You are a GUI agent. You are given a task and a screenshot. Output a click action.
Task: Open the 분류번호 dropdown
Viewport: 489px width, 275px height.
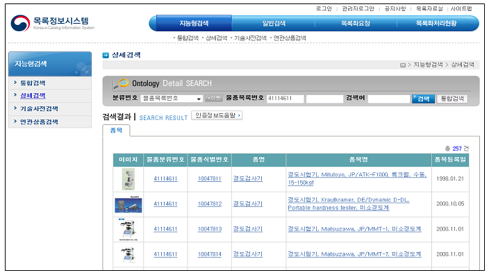[172, 99]
